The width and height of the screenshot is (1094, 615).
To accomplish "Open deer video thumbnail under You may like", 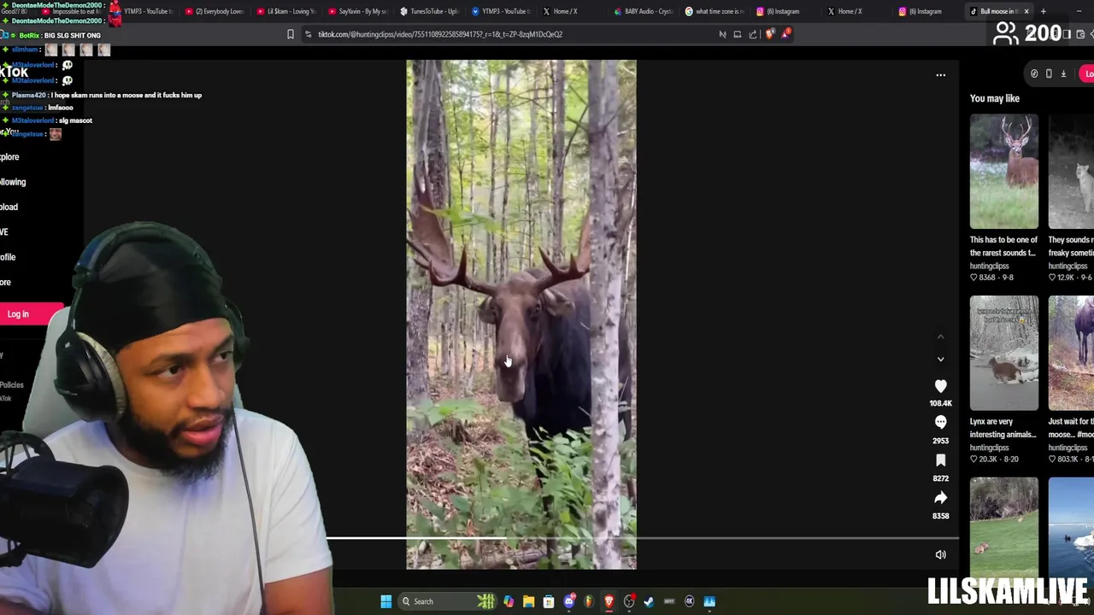I will coord(1003,171).
